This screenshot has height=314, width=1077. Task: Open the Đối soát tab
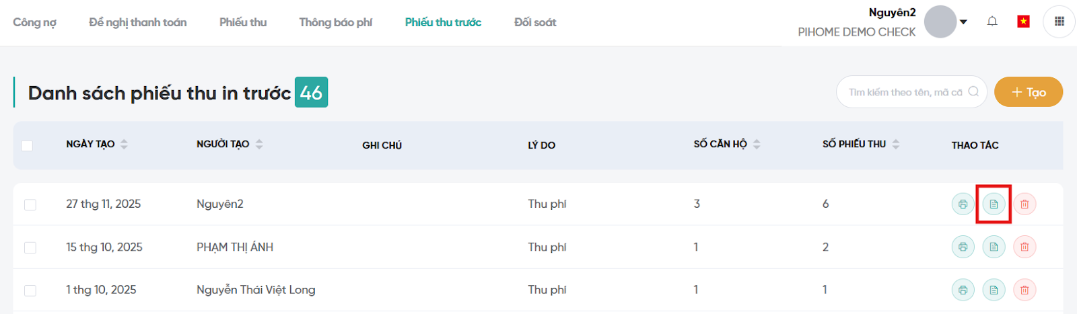[x=535, y=22]
